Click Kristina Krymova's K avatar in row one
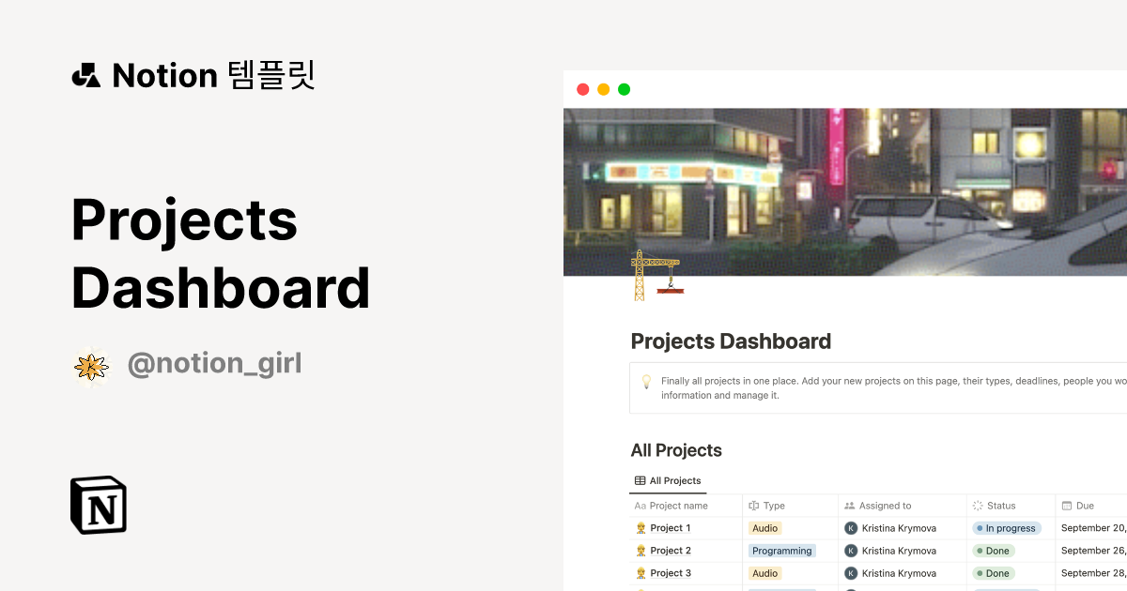The image size is (1127, 591). [x=851, y=528]
